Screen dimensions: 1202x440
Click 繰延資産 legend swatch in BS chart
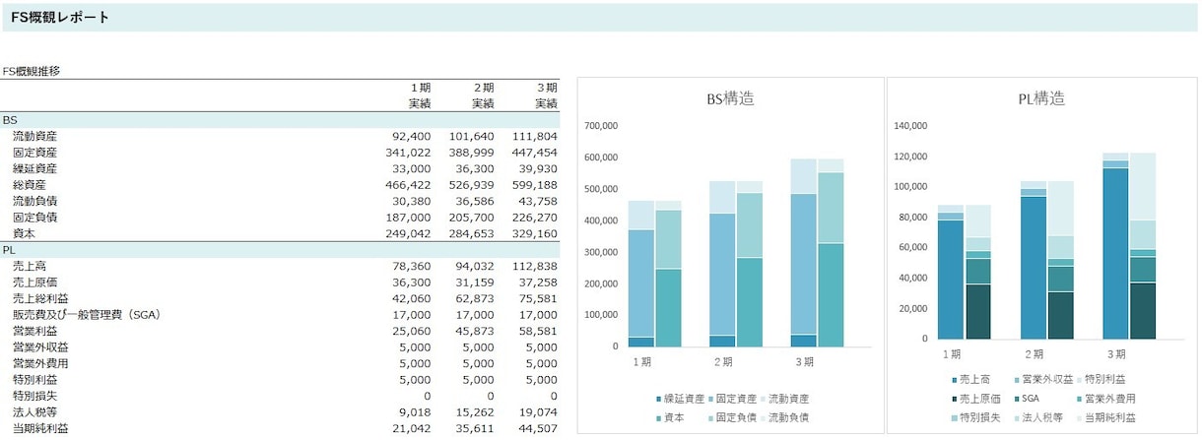tap(659, 399)
